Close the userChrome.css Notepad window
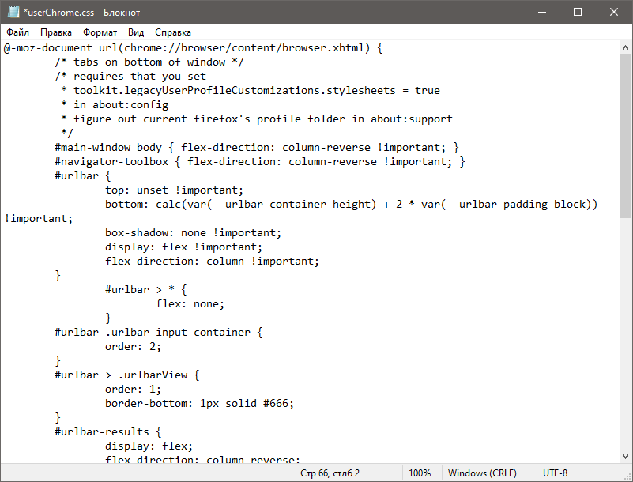This screenshot has width=633, height=482. pos(614,12)
